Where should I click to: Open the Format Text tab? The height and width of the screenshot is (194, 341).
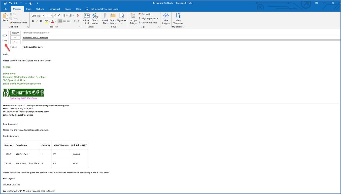coord(54,9)
